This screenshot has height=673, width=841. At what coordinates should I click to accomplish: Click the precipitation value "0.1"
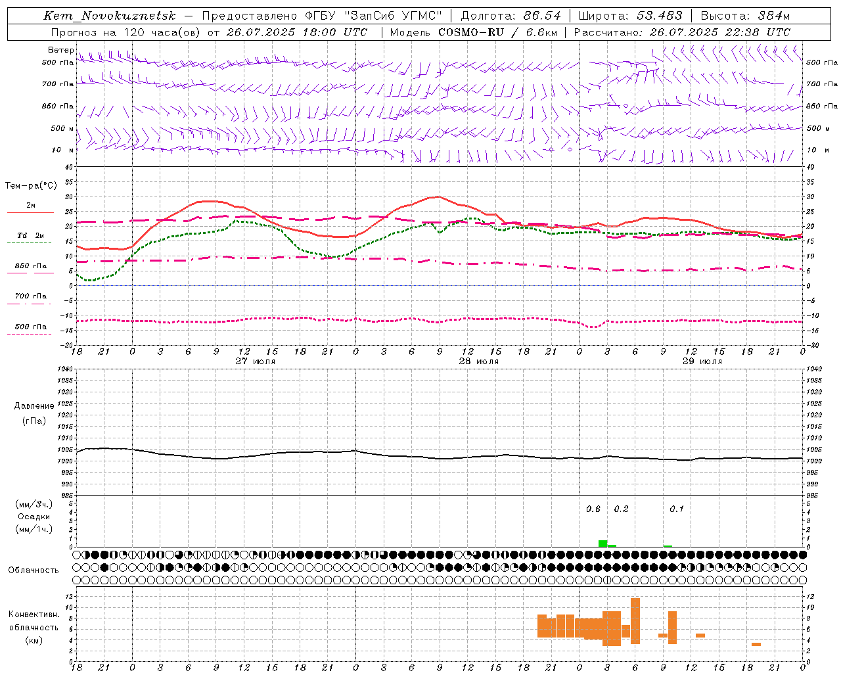pyautogui.click(x=677, y=509)
